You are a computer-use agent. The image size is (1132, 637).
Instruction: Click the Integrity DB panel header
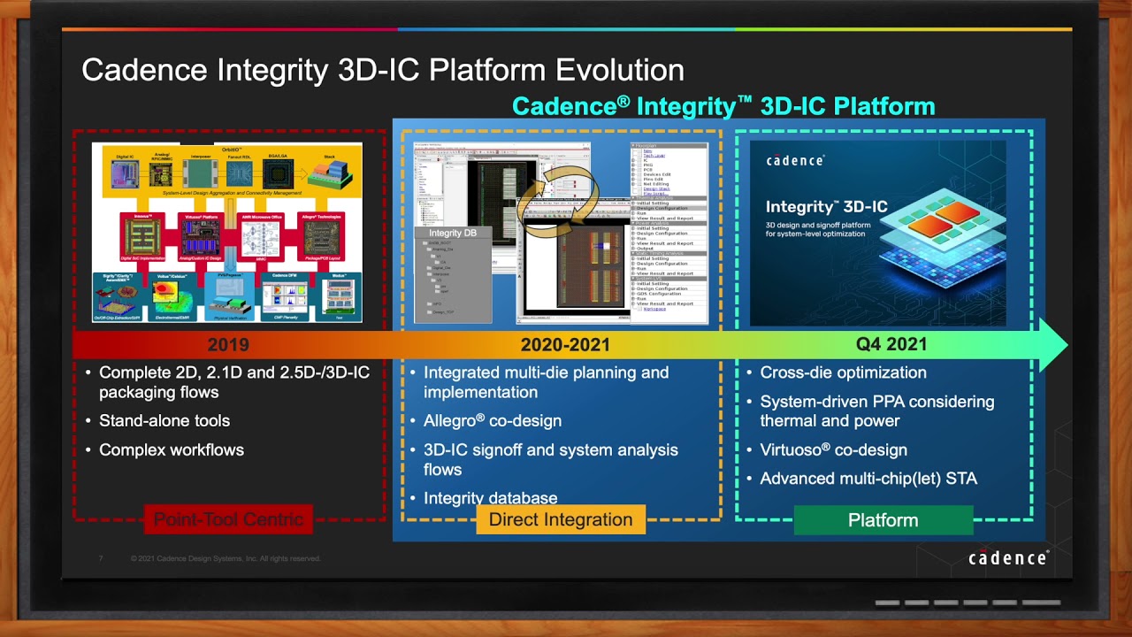tap(454, 233)
